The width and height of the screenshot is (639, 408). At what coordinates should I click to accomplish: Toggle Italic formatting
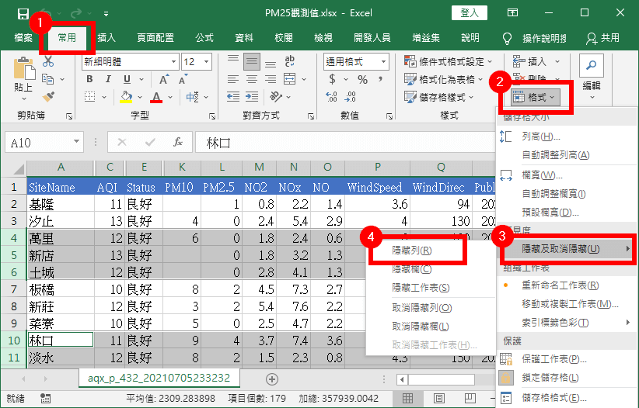108,79
